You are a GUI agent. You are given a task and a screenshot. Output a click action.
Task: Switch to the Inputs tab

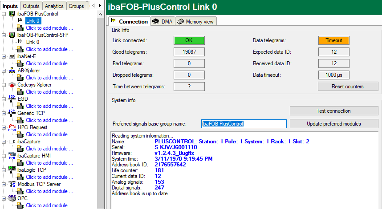tap(10, 6)
